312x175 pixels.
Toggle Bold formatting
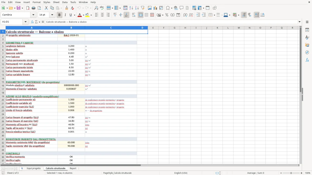(59, 15)
